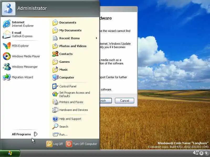
Task: Click the Windows Media Player label
Action: (x=26, y=56)
